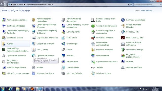Click Recuperación link
This screenshot has height=91, width=162.
72,62
